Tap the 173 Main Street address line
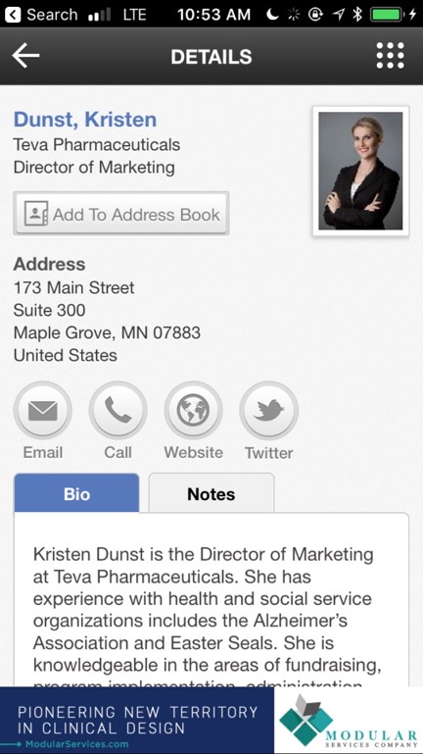The image size is (423, 754). 74,287
